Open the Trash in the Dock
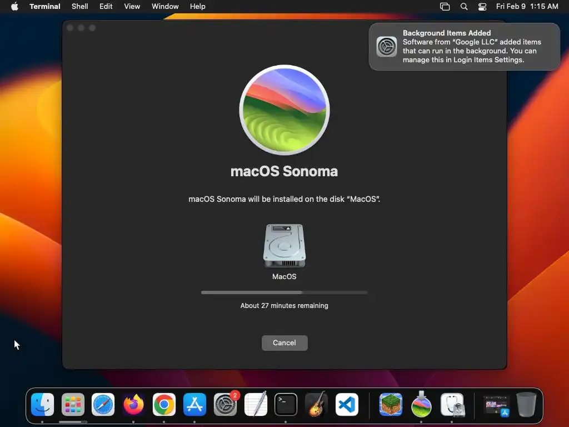569x427 pixels. (526, 405)
